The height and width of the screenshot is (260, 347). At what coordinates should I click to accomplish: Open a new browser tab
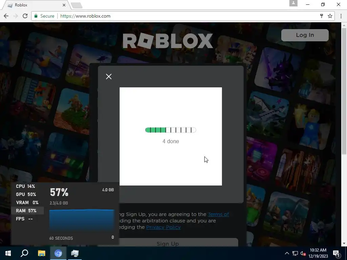77,5
